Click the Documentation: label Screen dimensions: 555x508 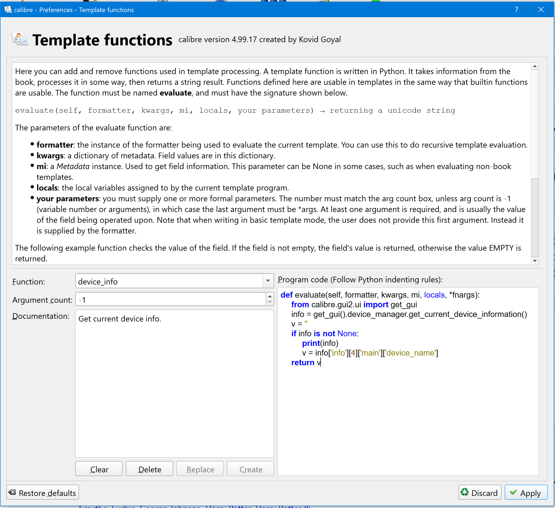[41, 316]
